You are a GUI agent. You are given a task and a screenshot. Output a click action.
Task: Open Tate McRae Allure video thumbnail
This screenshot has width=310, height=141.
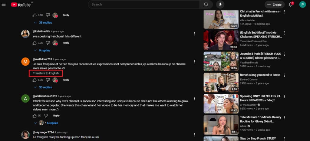221,125
